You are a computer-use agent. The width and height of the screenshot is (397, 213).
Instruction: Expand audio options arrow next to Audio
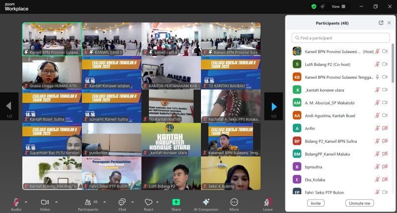tap(26, 202)
